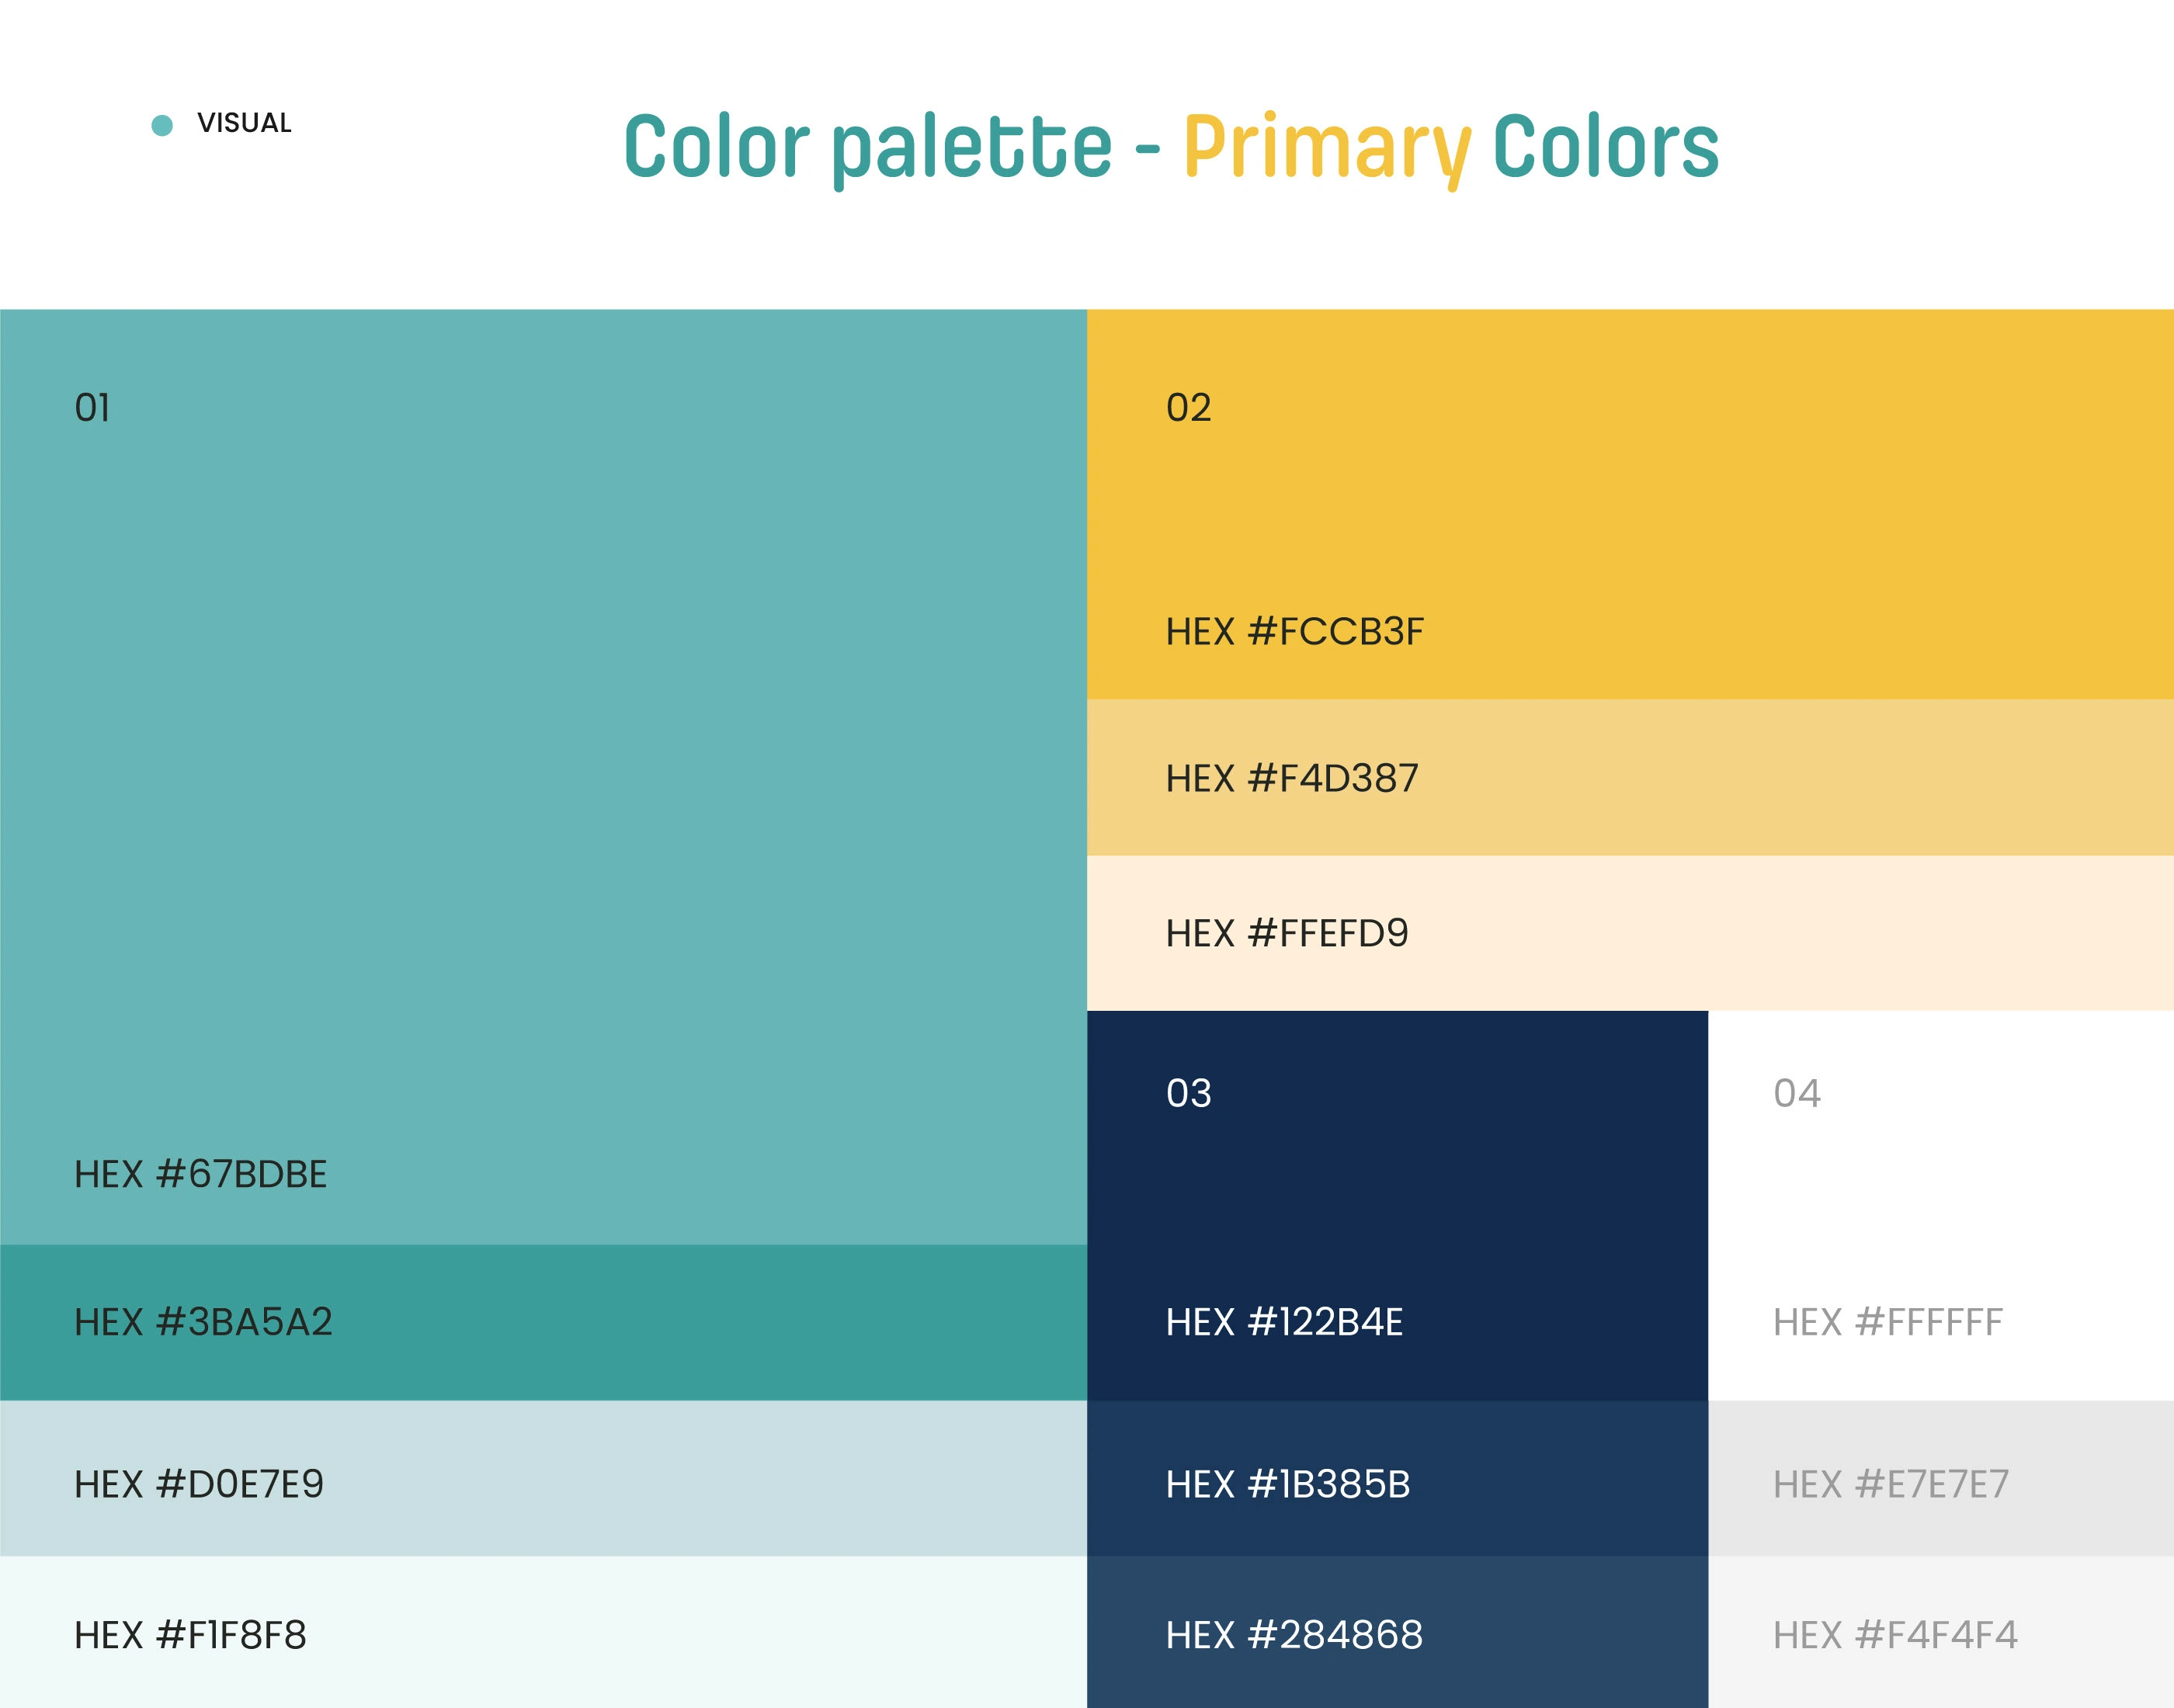The height and width of the screenshot is (1708, 2174).
Task: Select the navy #122B4E swatch
Action: pos(1397,1204)
